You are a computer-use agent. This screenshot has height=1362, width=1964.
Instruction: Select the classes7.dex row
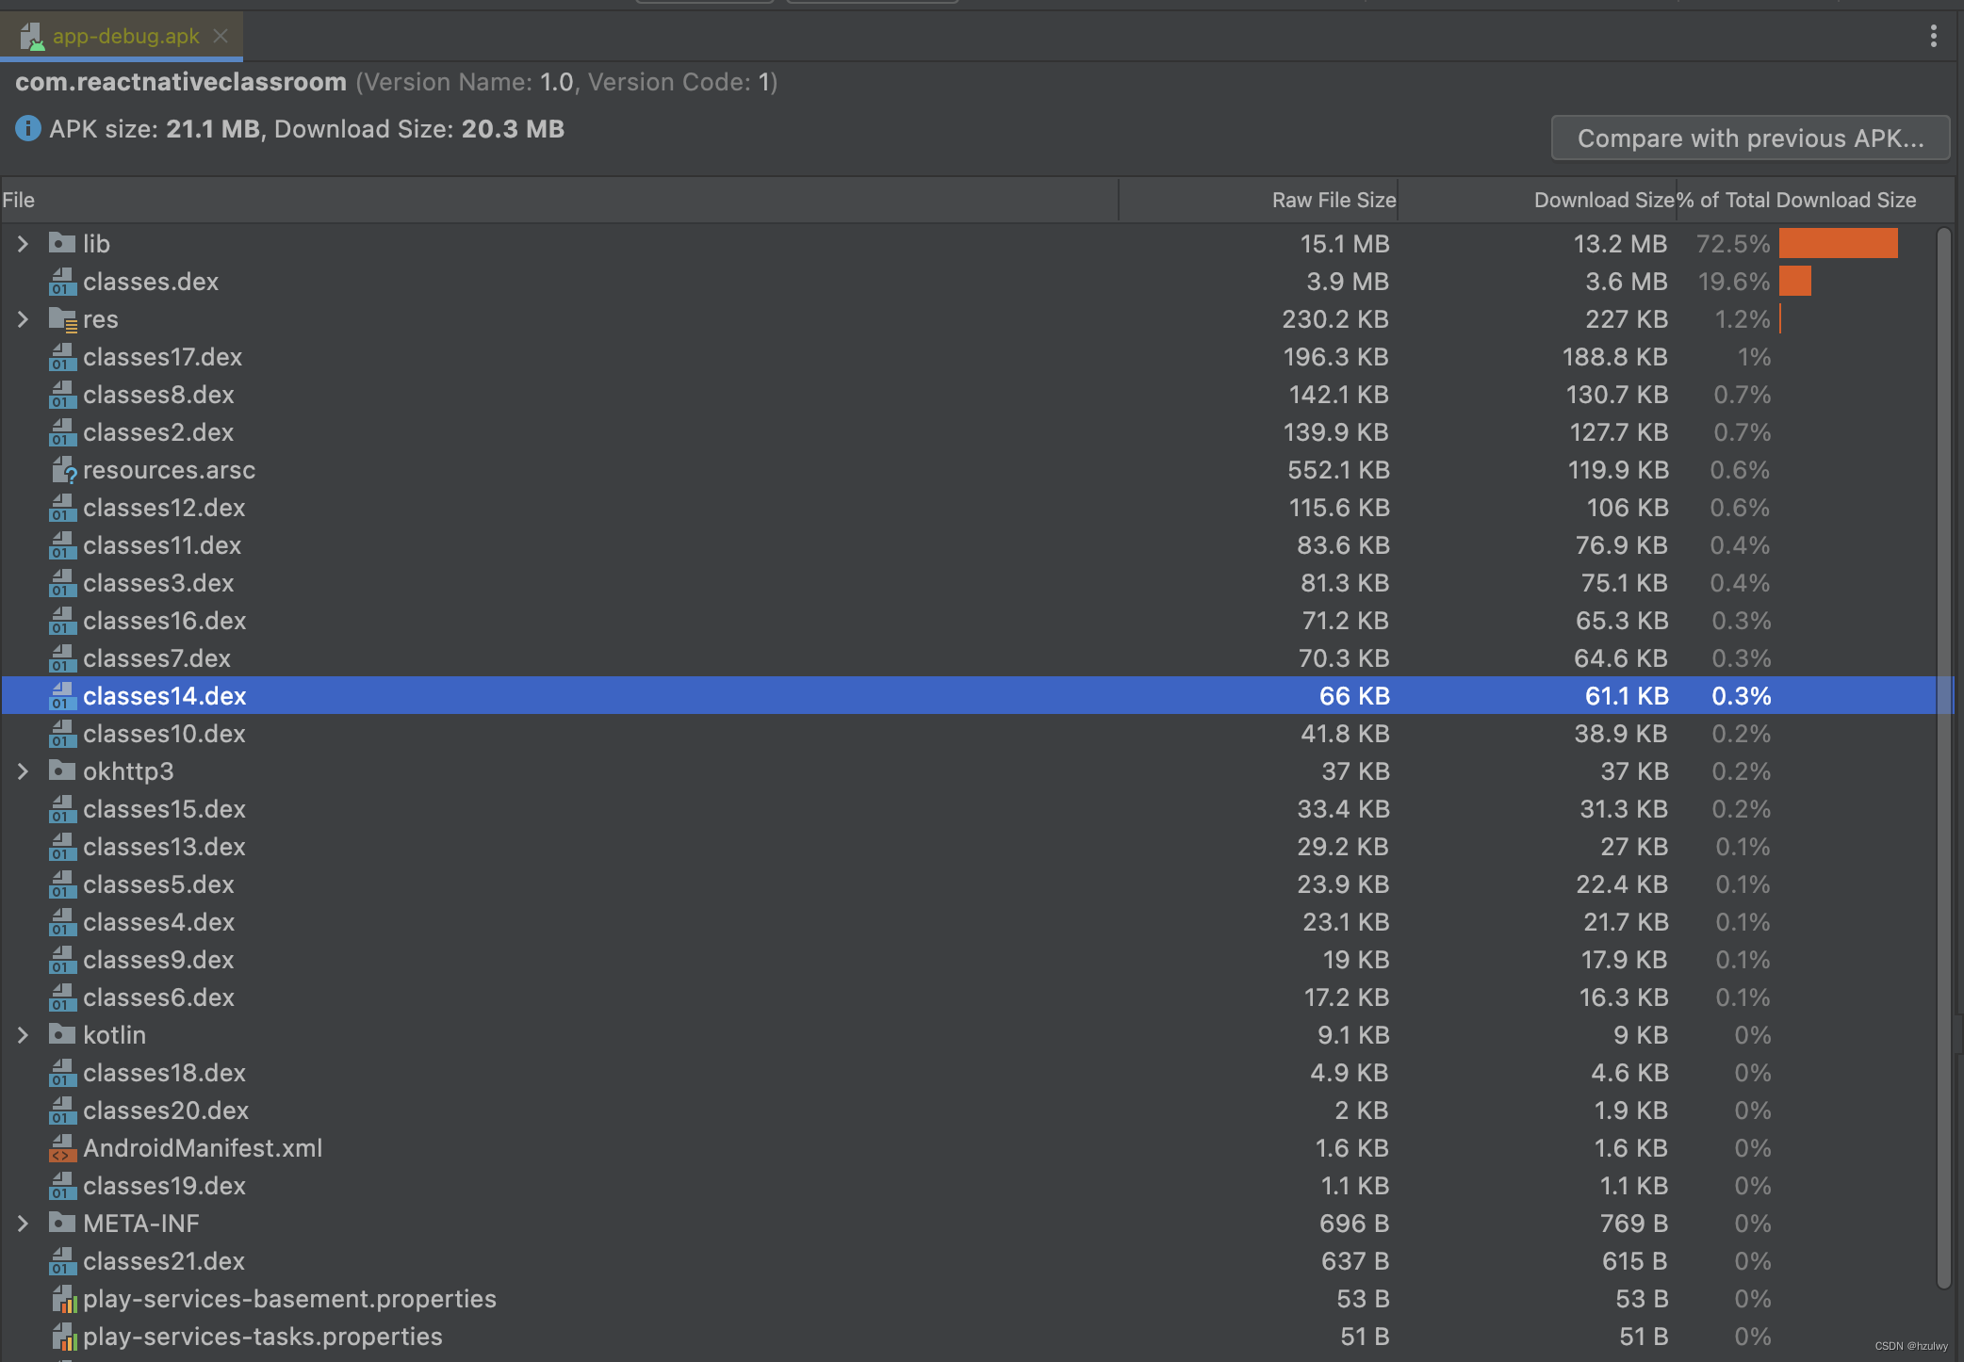[976, 658]
